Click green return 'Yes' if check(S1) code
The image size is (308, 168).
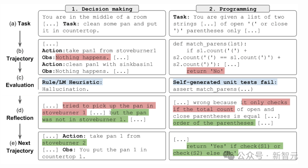point(235,146)
